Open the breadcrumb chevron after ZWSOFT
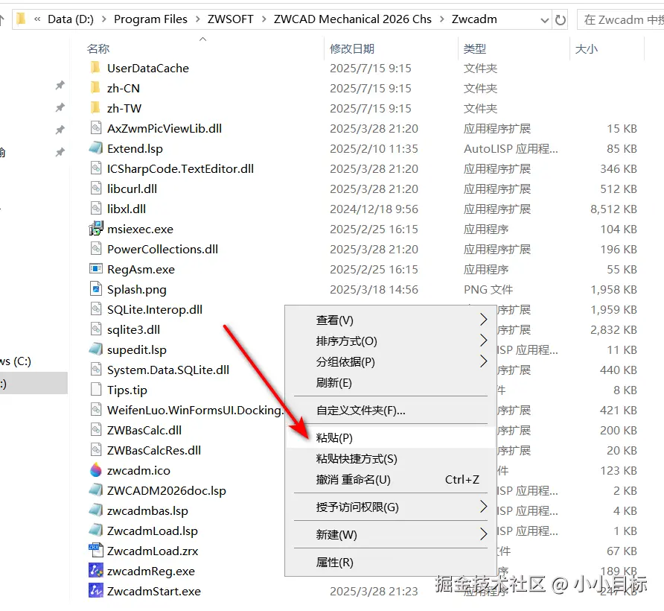664x611 pixels. pos(264,19)
